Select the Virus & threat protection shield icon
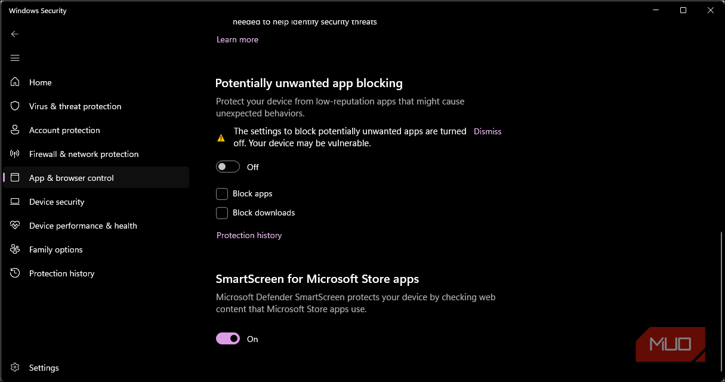The height and width of the screenshot is (382, 725). [16, 106]
